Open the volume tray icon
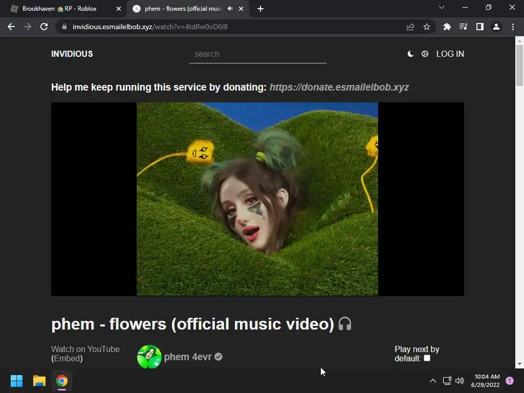524x393 pixels. (x=460, y=381)
